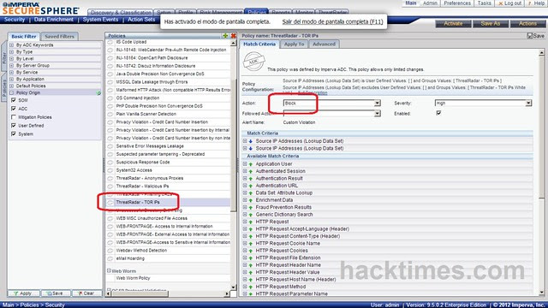Expand the By Server Group filter
The image size is (548, 308).
11,65
